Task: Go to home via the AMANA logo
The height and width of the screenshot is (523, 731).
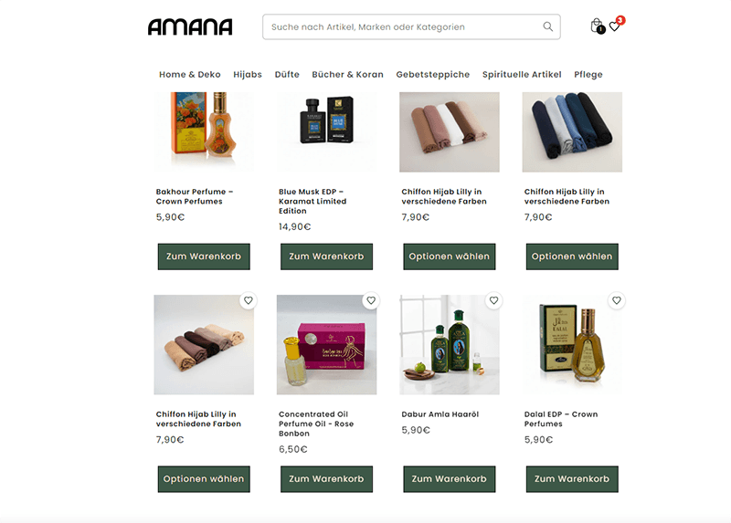Action: click(190, 27)
